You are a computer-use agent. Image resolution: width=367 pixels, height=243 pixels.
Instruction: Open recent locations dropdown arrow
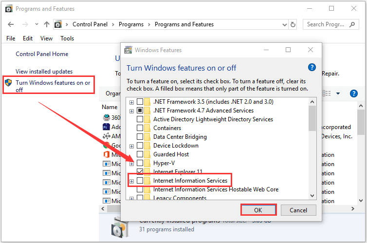pos(37,24)
